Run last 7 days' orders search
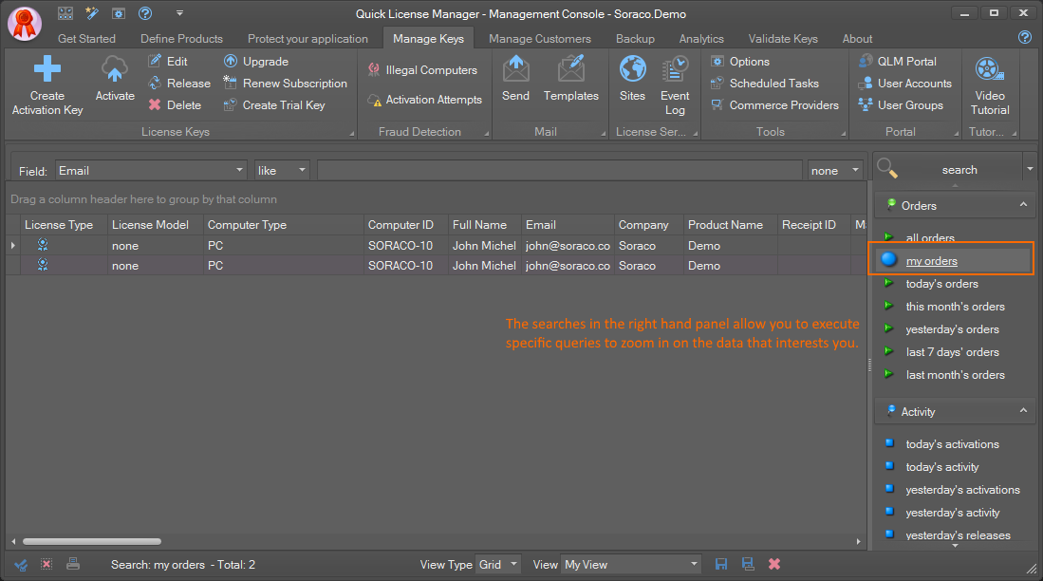The height and width of the screenshot is (581, 1043). click(x=953, y=352)
